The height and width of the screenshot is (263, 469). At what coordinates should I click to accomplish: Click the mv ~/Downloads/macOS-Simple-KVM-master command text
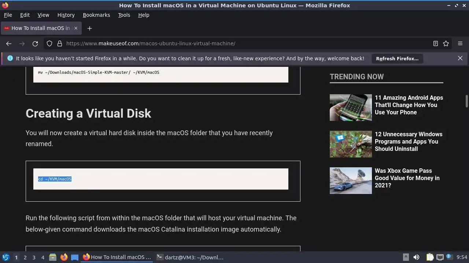99,72
